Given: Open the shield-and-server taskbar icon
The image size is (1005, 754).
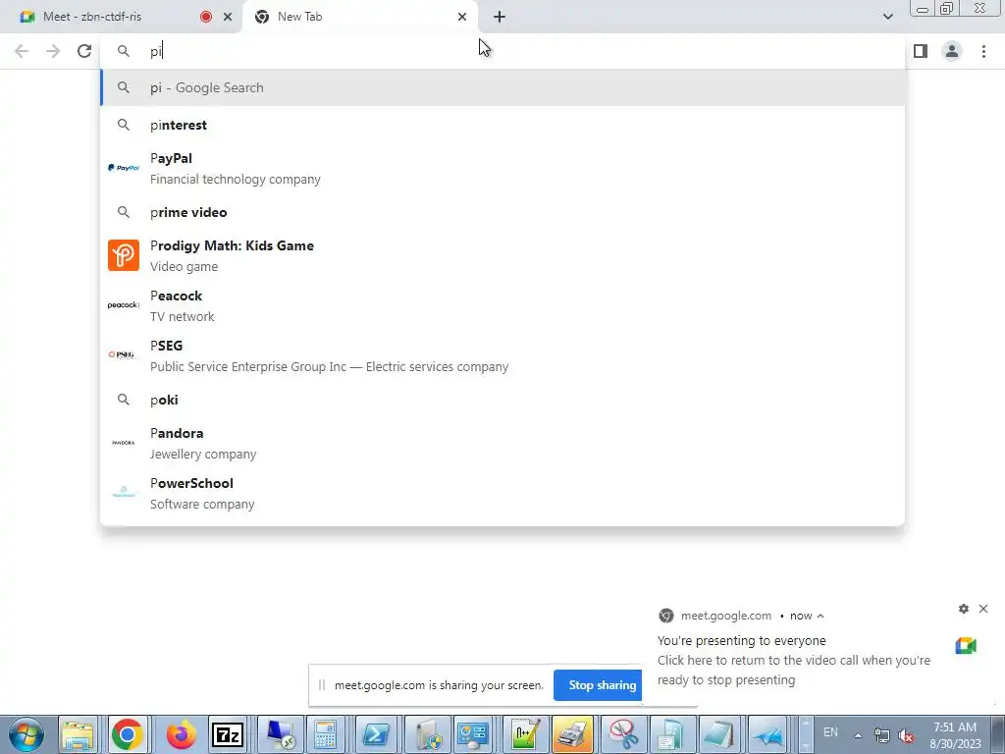Looking at the screenshot, I should (x=428, y=734).
